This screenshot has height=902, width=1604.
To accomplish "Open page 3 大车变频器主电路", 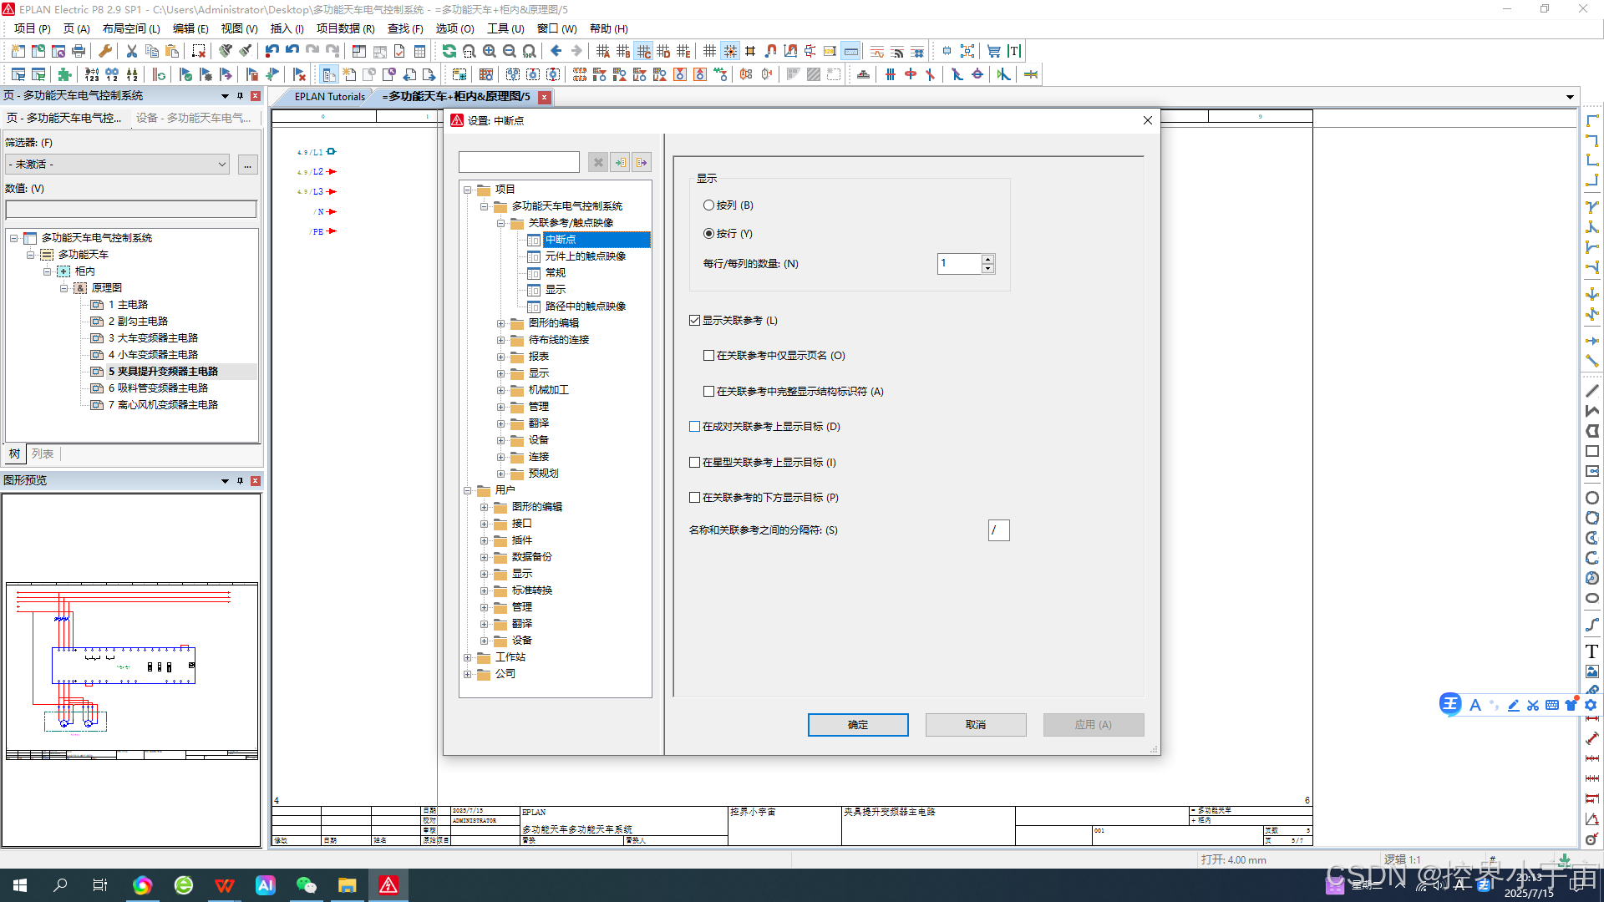I will click(x=153, y=338).
